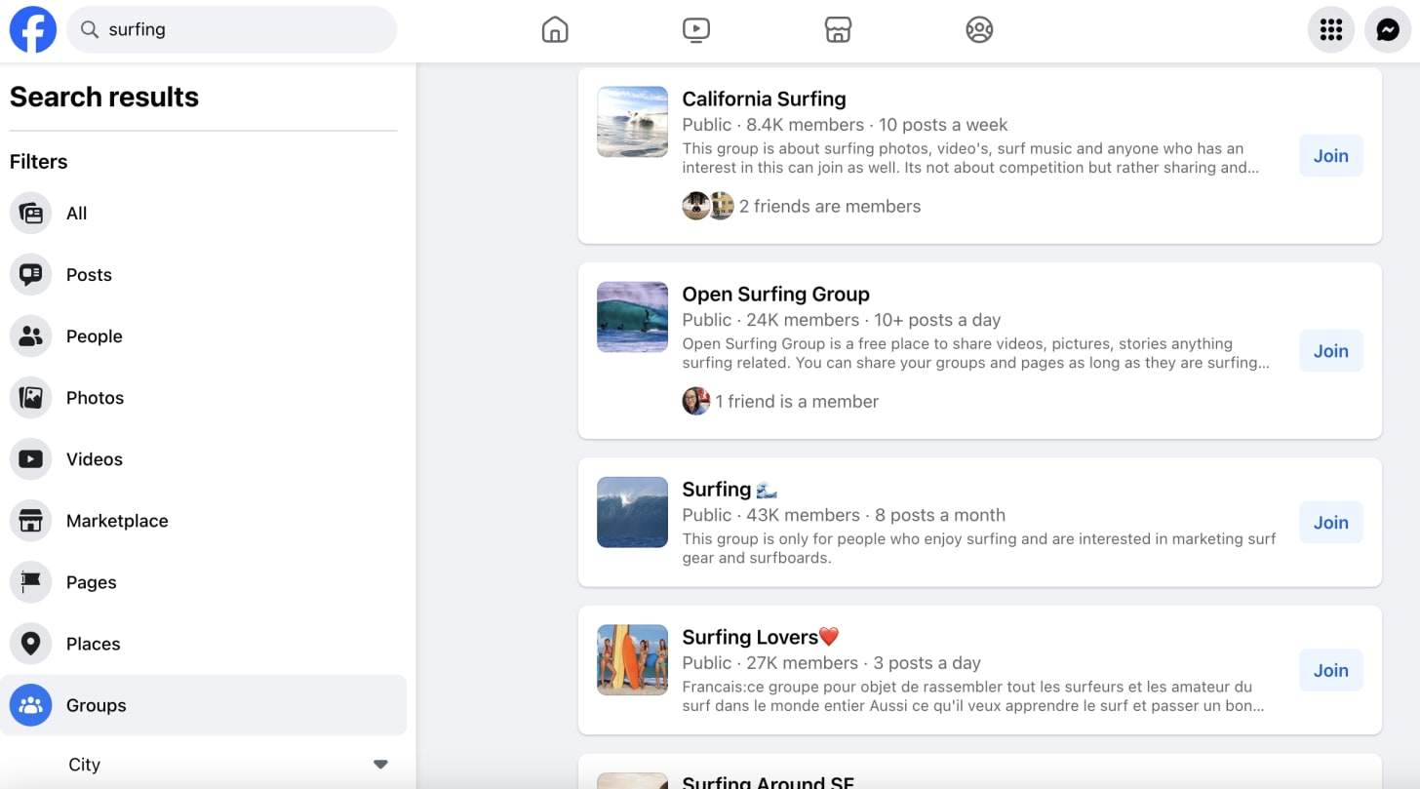This screenshot has height=789, width=1420.
Task: Join the Open Surfing Group
Action: [x=1330, y=351]
